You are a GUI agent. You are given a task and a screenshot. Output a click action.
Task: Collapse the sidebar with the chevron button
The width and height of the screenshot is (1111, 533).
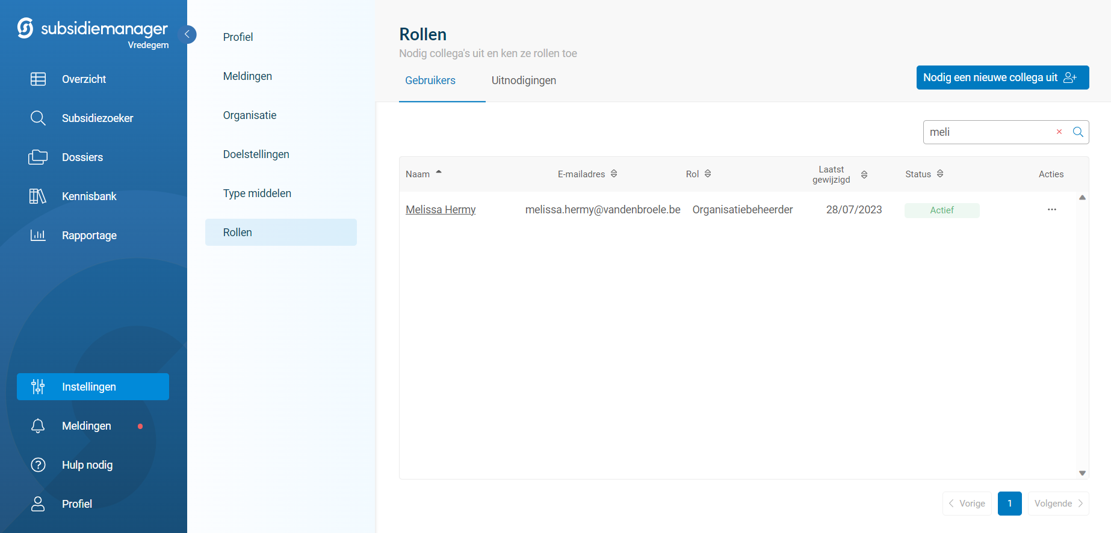187,34
